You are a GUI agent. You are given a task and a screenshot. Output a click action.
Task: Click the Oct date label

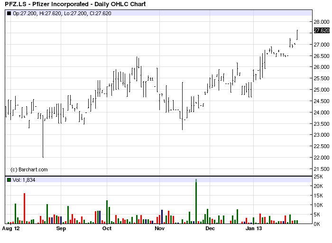[x=107, y=228]
